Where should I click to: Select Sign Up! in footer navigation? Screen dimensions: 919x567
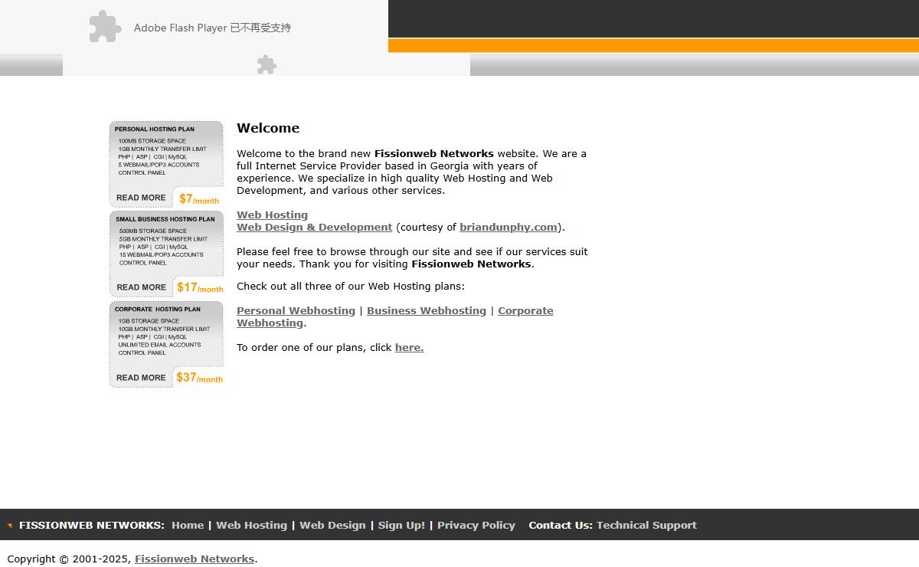coord(401,526)
